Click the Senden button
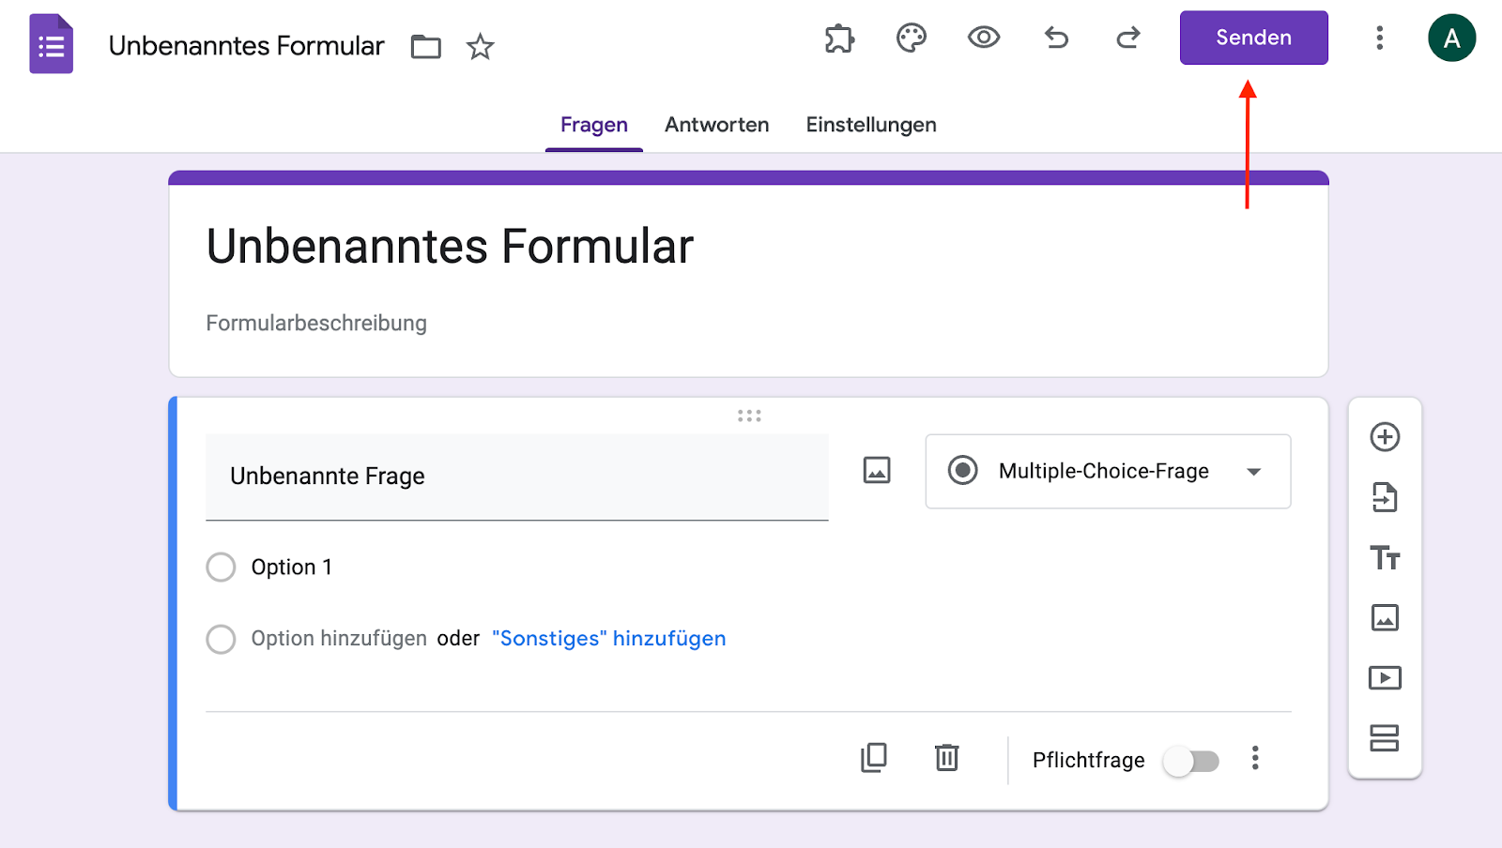 pos(1253,38)
